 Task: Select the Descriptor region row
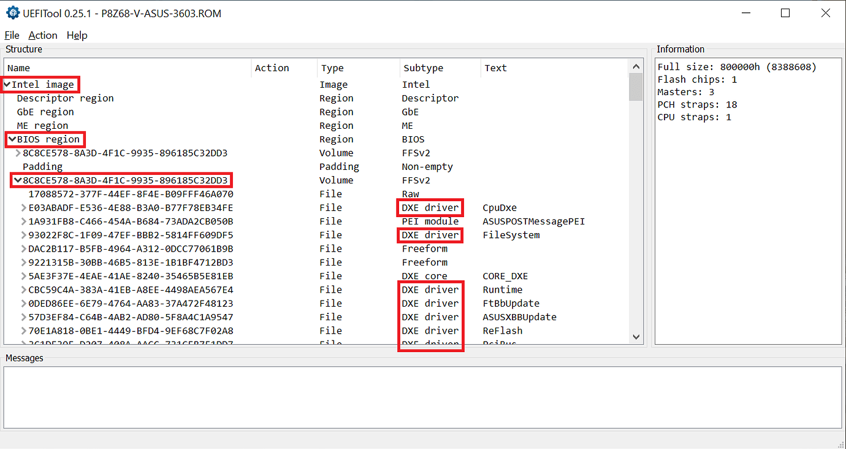[x=65, y=98]
